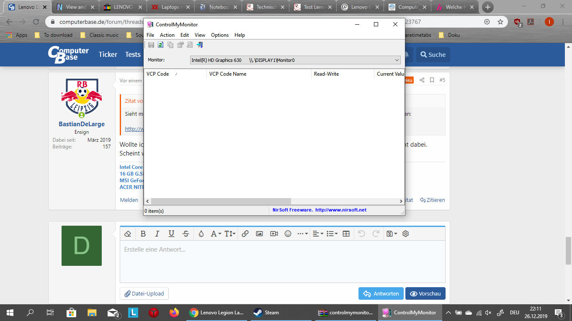Open the smiley emoji picker
This screenshot has height=321, width=572.
pos(288,234)
